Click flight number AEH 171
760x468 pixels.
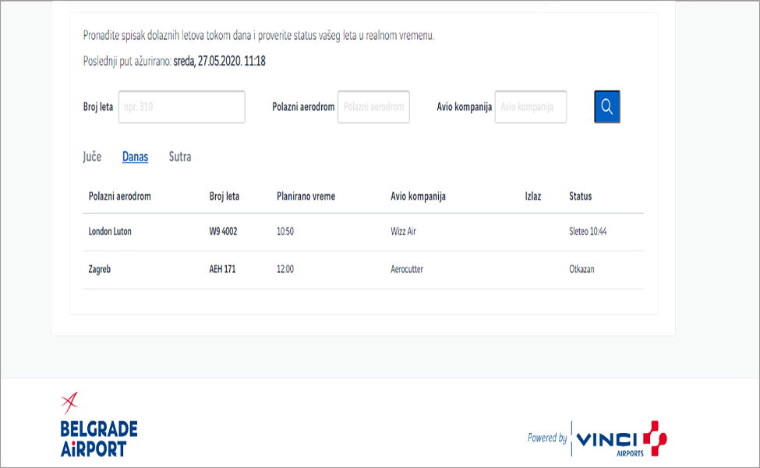222,269
